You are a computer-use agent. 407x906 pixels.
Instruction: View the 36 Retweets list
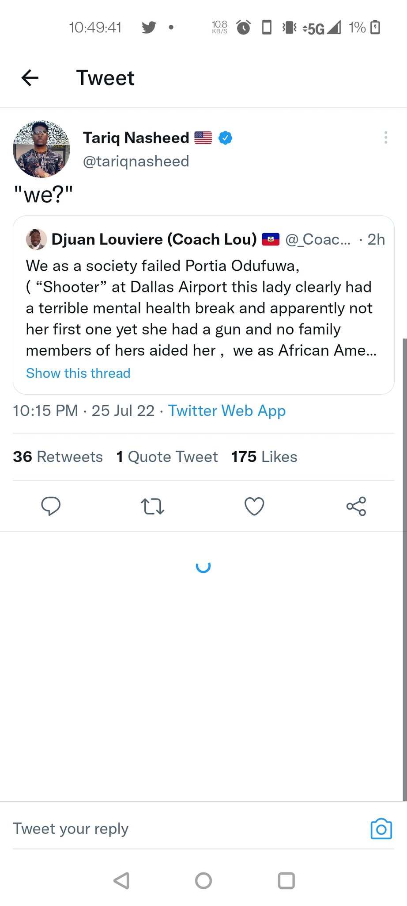pyautogui.click(x=58, y=457)
